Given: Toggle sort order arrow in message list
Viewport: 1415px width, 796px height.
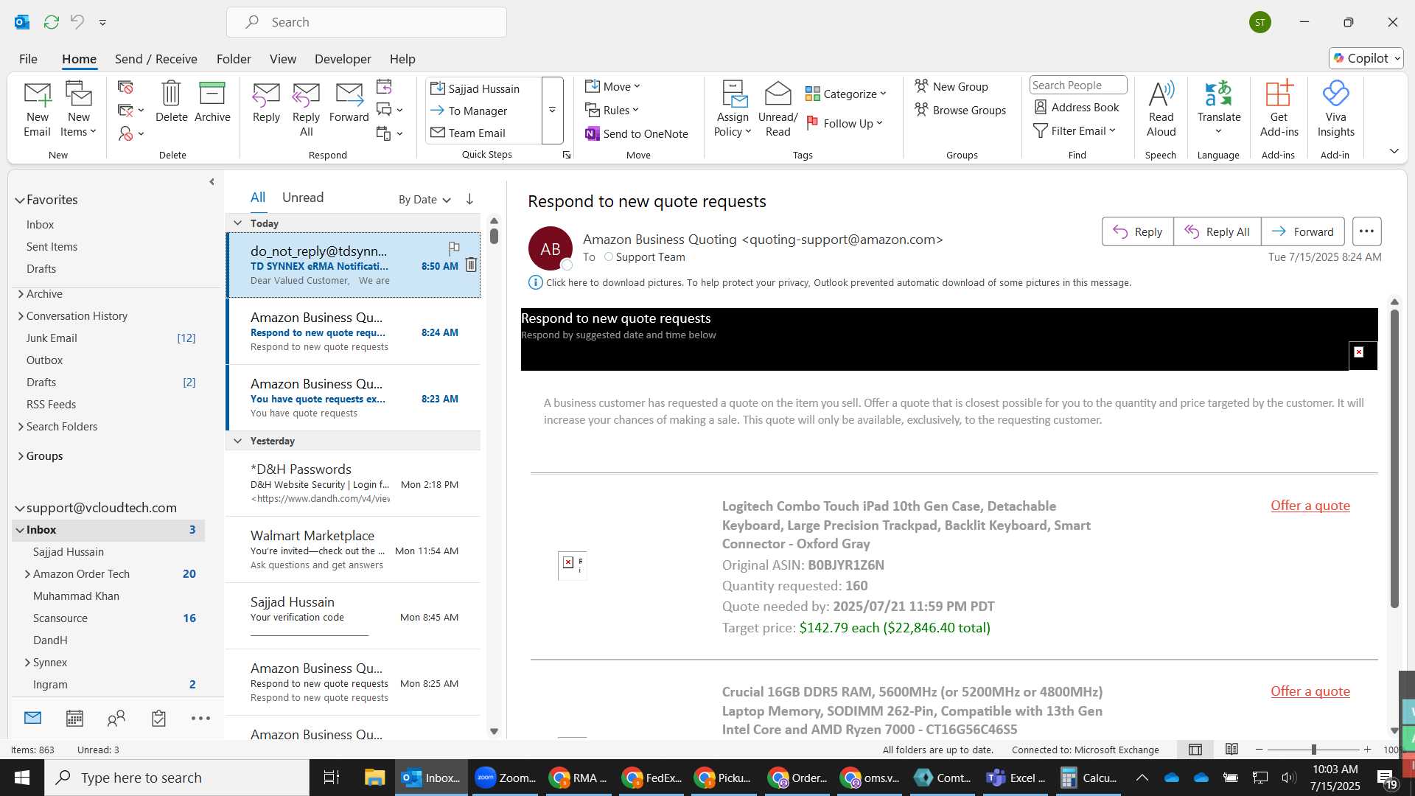Looking at the screenshot, I should pyautogui.click(x=469, y=199).
